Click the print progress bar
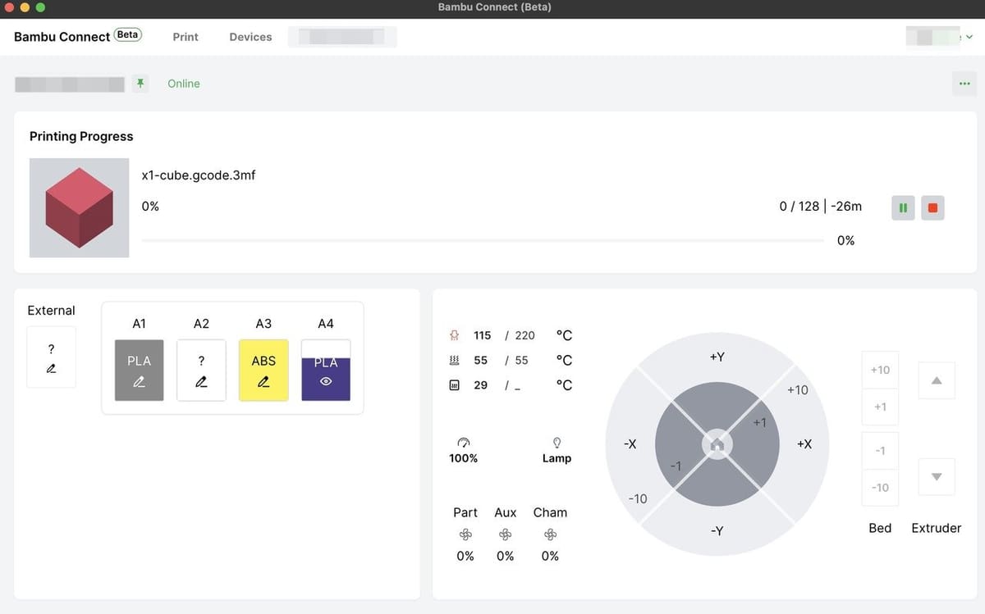This screenshot has width=985, height=614. pyautogui.click(x=483, y=240)
